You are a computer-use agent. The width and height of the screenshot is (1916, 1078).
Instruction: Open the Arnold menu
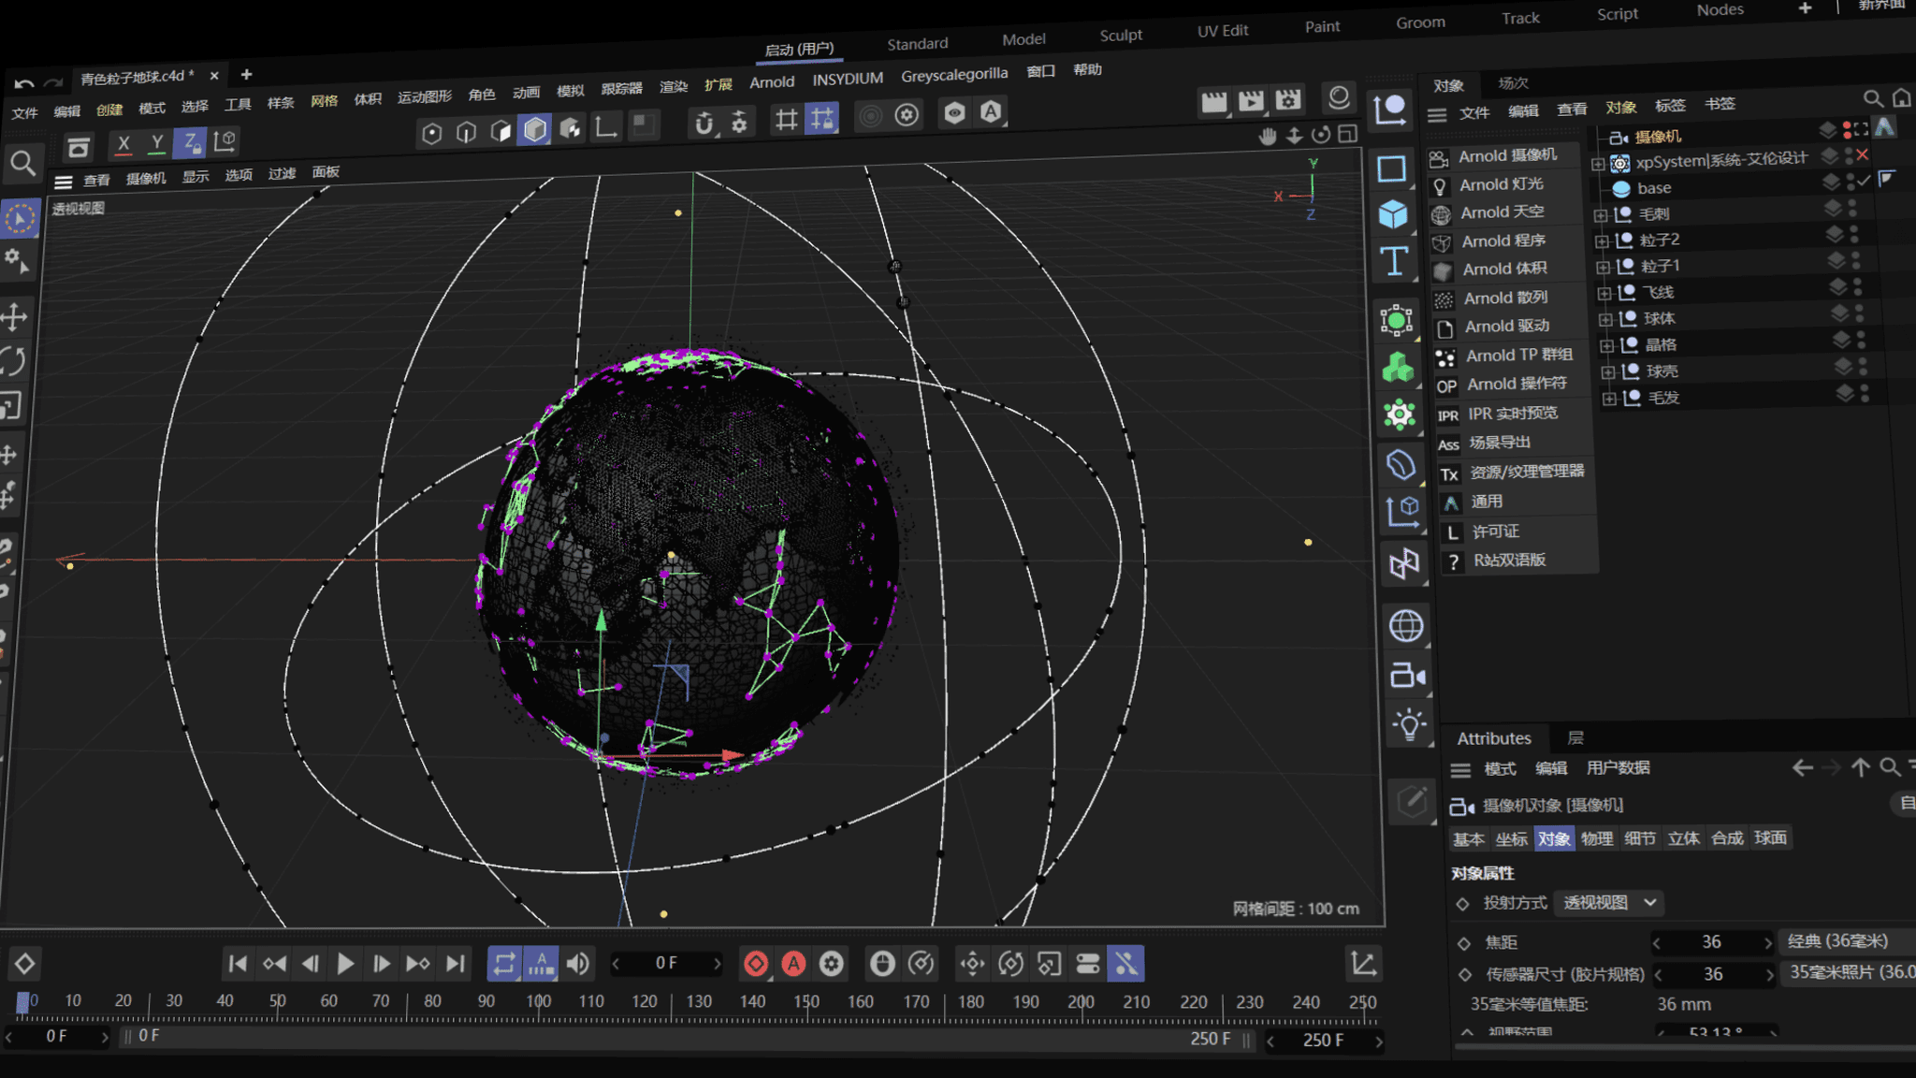click(772, 82)
